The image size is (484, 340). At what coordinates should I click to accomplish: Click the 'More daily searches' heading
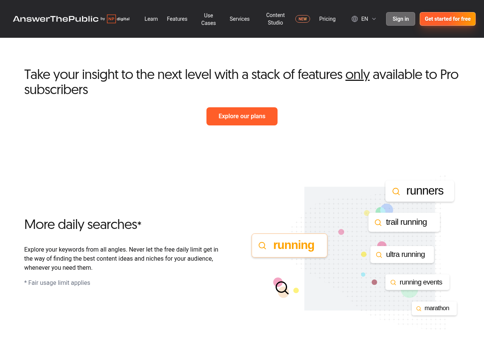click(x=83, y=224)
